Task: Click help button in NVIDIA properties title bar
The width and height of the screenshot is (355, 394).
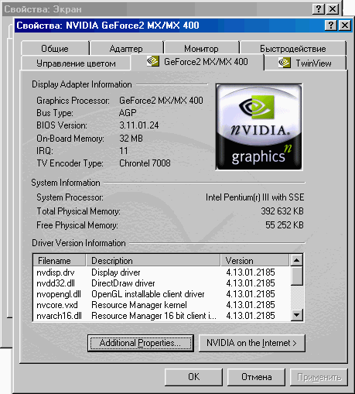Action: pos(331,26)
